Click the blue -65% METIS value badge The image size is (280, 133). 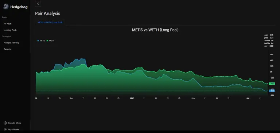click(272, 91)
